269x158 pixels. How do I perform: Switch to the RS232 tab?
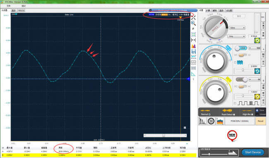pyautogui.click(x=21, y=10)
